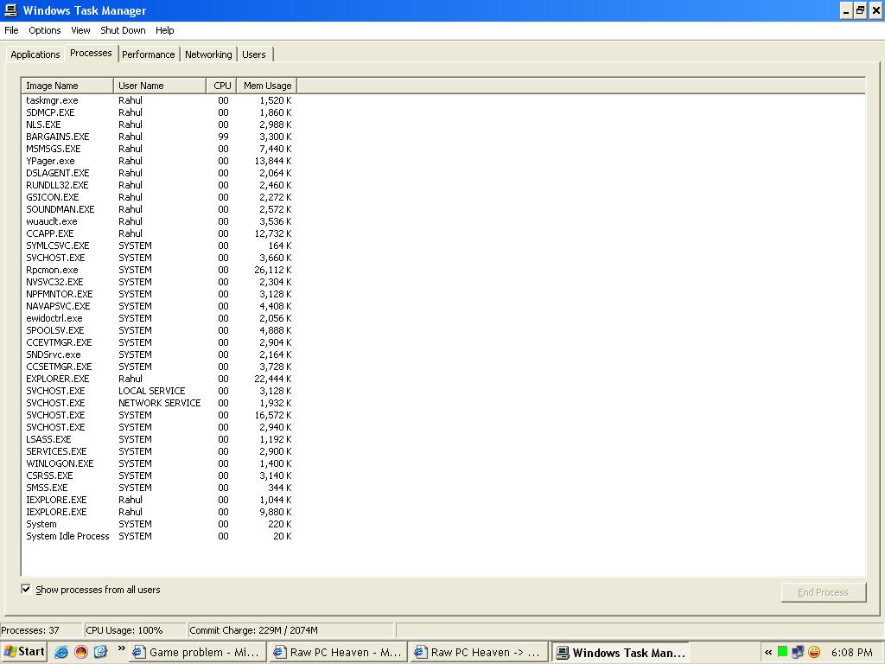Image resolution: width=885 pixels, height=664 pixels.
Task: Open the File menu
Action: [11, 30]
